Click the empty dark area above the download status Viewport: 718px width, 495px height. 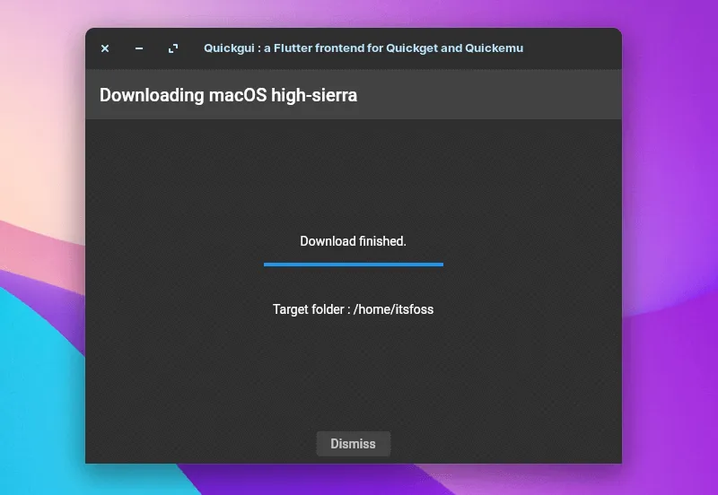(353, 175)
